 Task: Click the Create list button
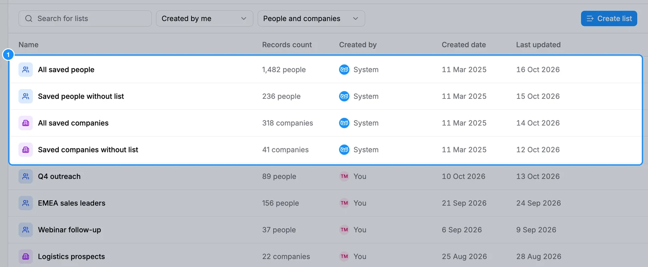pyautogui.click(x=609, y=19)
